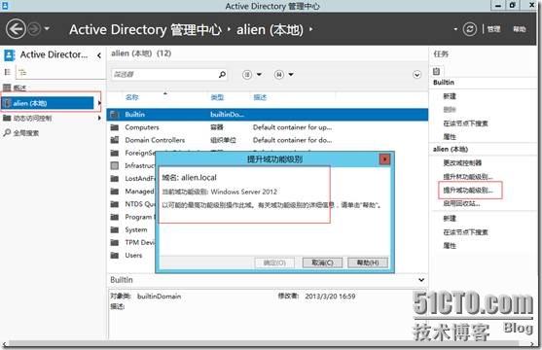Sort by the 描述 column header

tap(260, 97)
